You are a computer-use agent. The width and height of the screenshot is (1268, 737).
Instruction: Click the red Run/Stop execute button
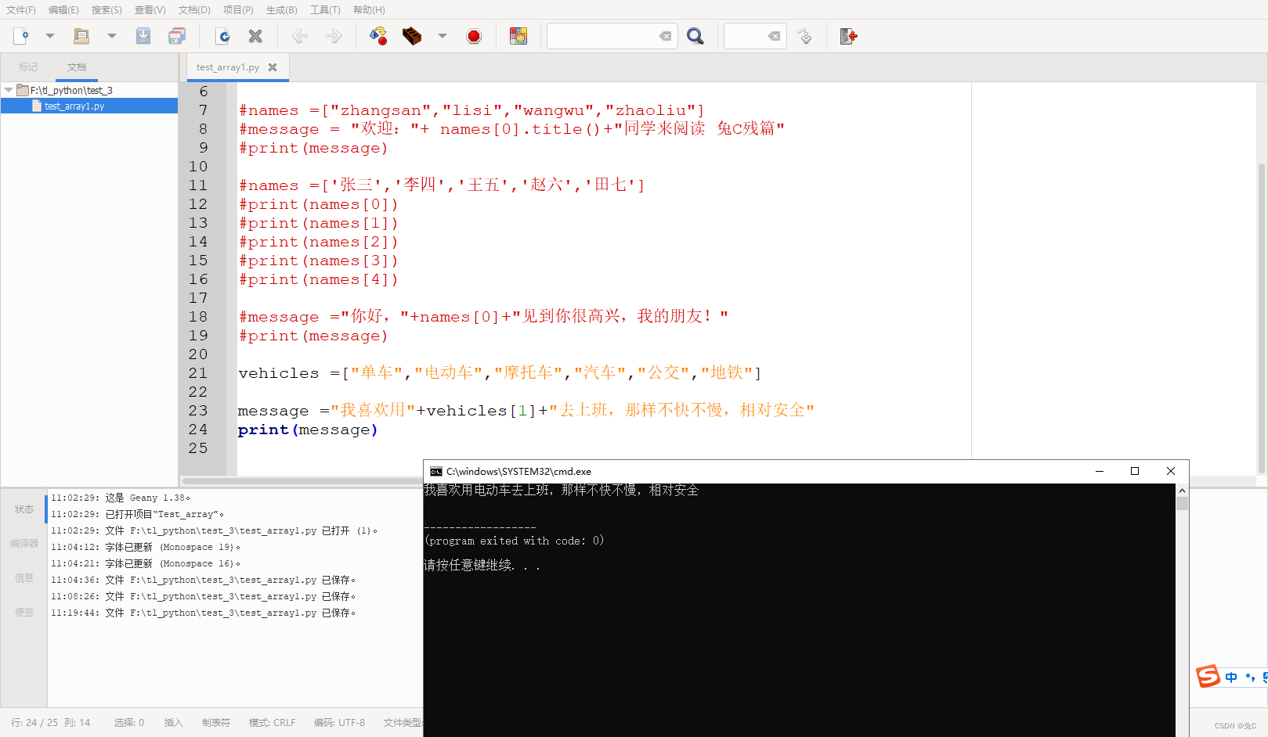pyautogui.click(x=474, y=36)
